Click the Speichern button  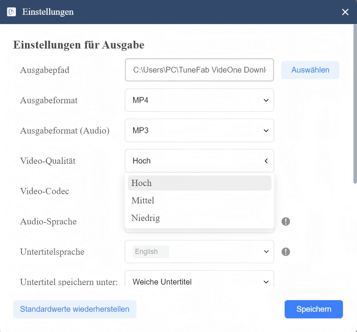[314, 309]
